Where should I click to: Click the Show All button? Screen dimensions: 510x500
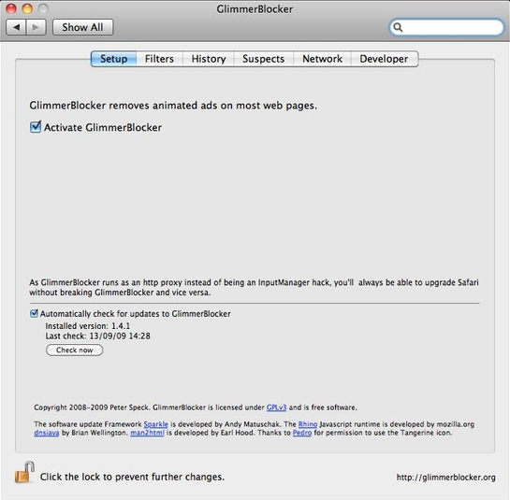click(x=82, y=27)
